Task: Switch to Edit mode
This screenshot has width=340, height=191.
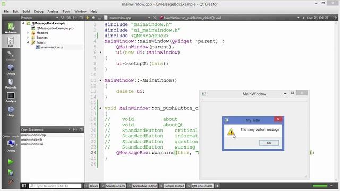Action: click(11, 41)
